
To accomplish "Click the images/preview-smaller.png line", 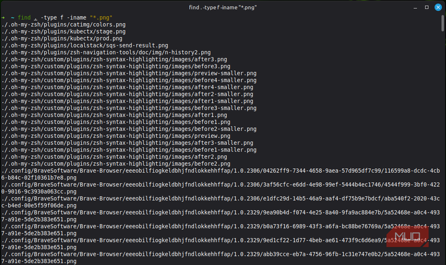I will (x=129, y=74).
